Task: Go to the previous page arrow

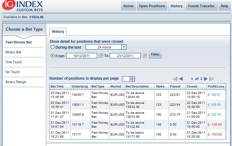Action: click(x=181, y=79)
